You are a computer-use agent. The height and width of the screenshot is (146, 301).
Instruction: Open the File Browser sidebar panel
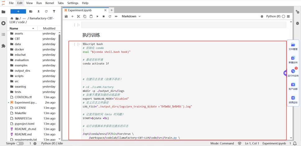pos(3,12)
